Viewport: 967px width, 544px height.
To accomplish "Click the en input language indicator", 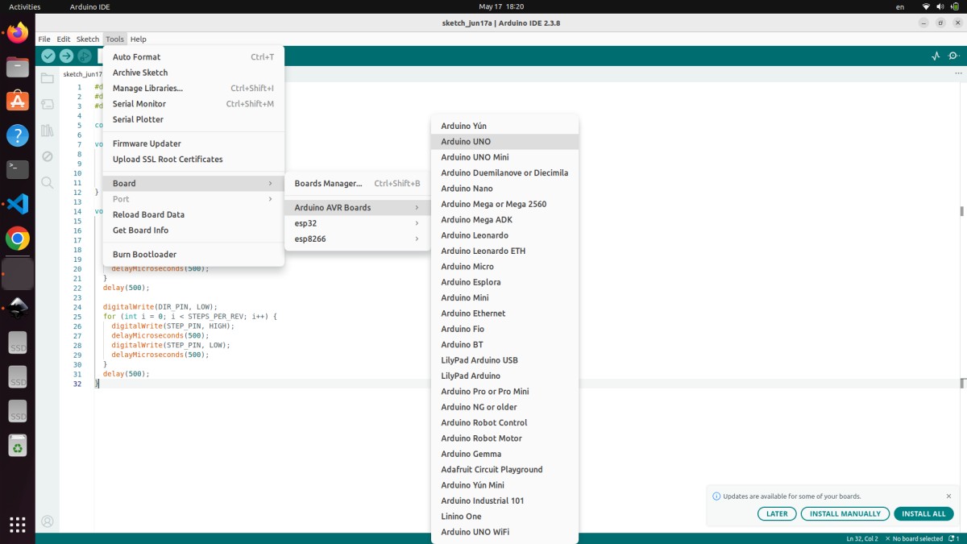I will point(900,6).
